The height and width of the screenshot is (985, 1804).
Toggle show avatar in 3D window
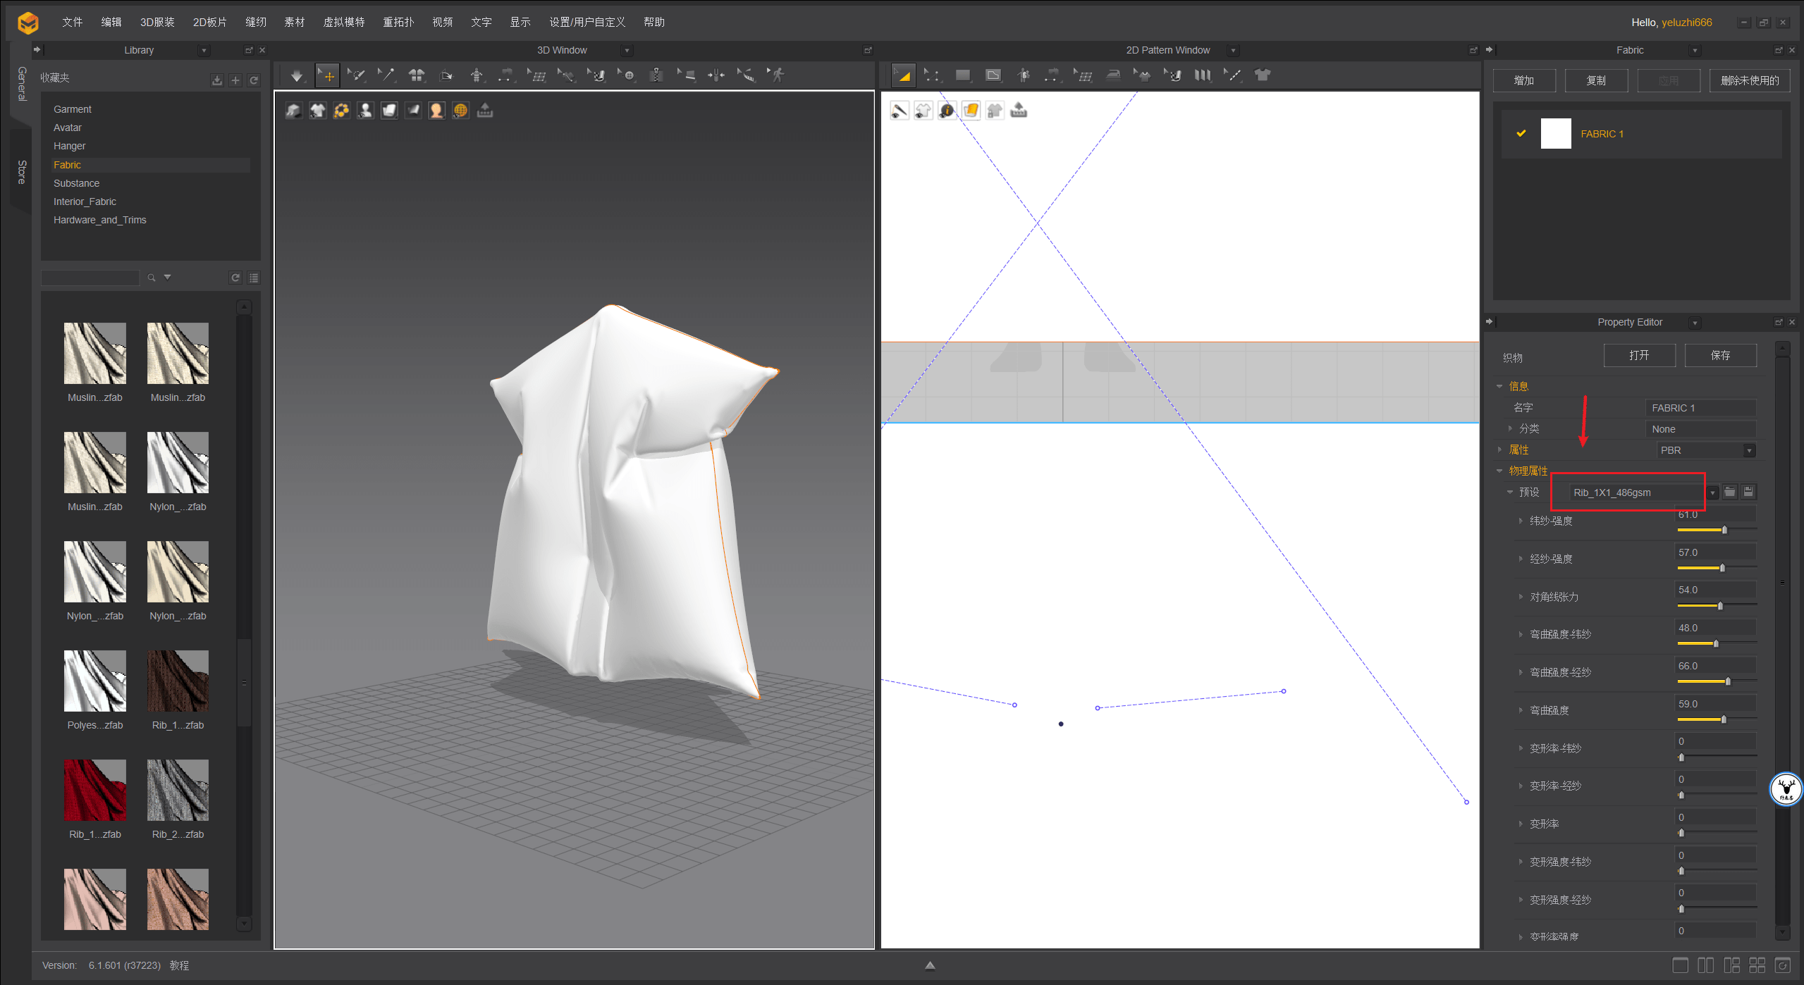tap(365, 111)
